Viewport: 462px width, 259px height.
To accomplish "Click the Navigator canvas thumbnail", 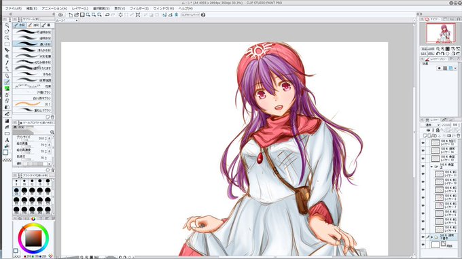I will [x=441, y=33].
